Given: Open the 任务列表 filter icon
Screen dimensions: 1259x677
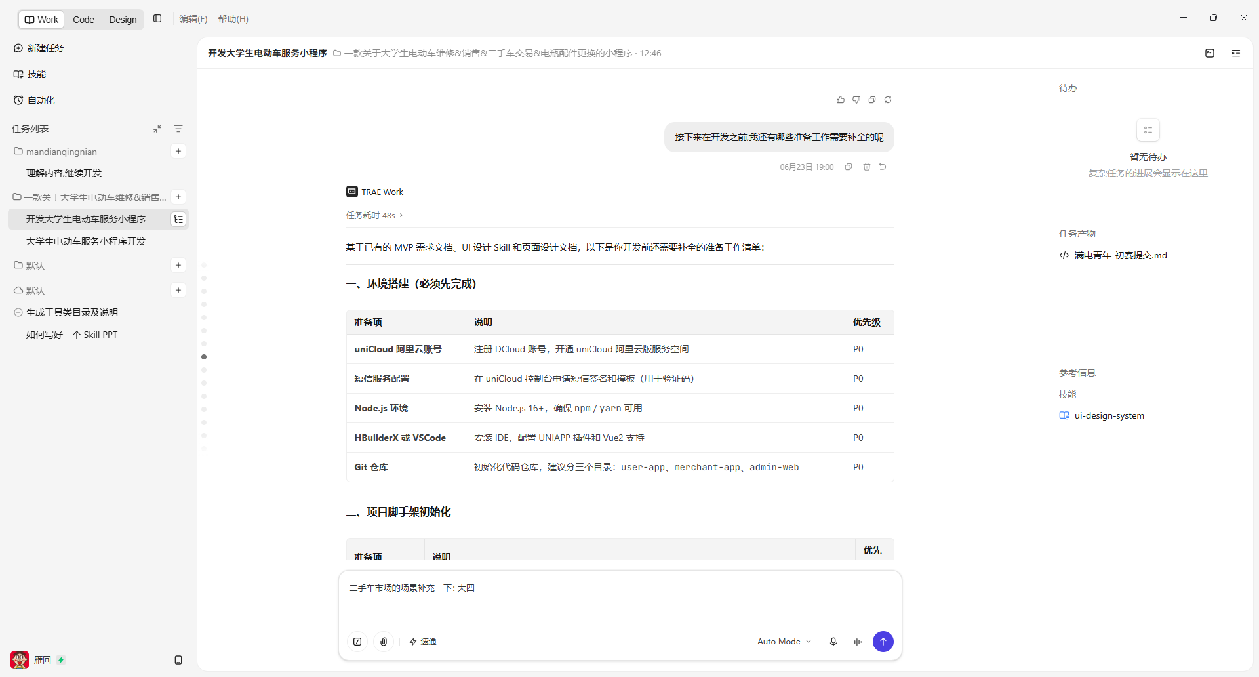Looking at the screenshot, I should 178,129.
